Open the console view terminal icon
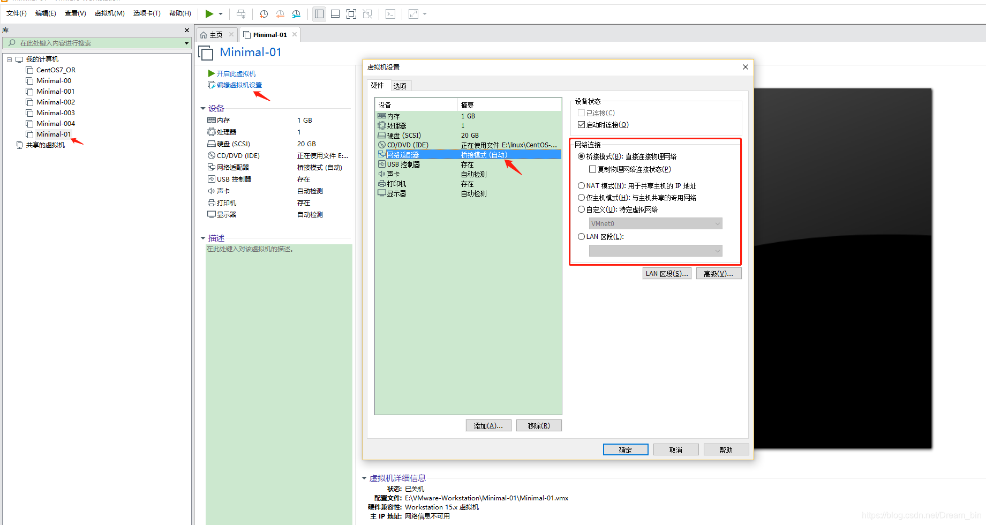The height and width of the screenshot is (525, 986). (x=390, y=14)
